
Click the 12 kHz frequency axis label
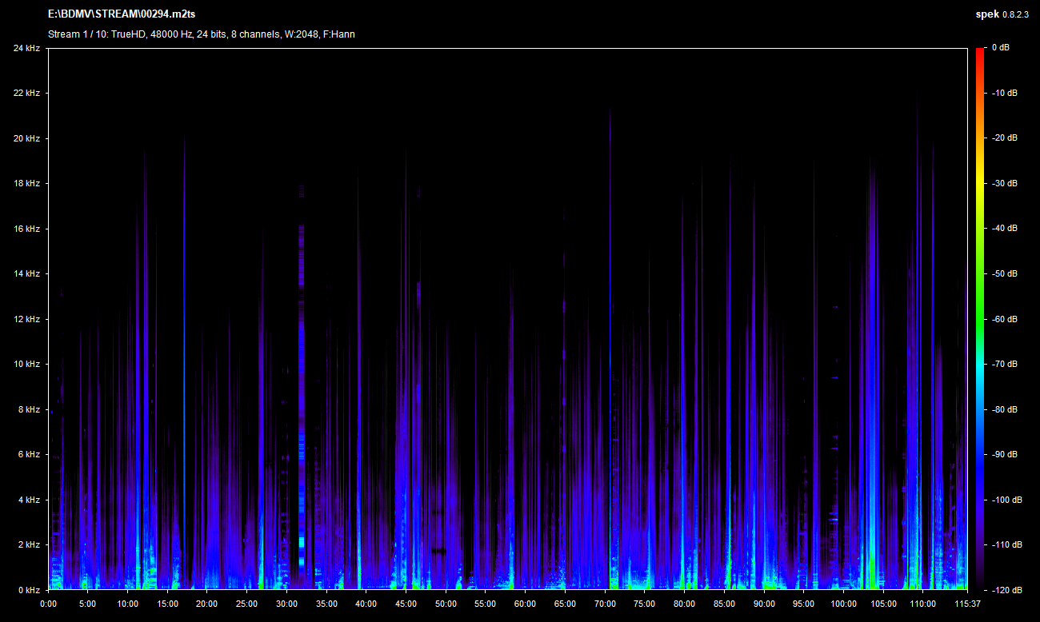(26, 319)
